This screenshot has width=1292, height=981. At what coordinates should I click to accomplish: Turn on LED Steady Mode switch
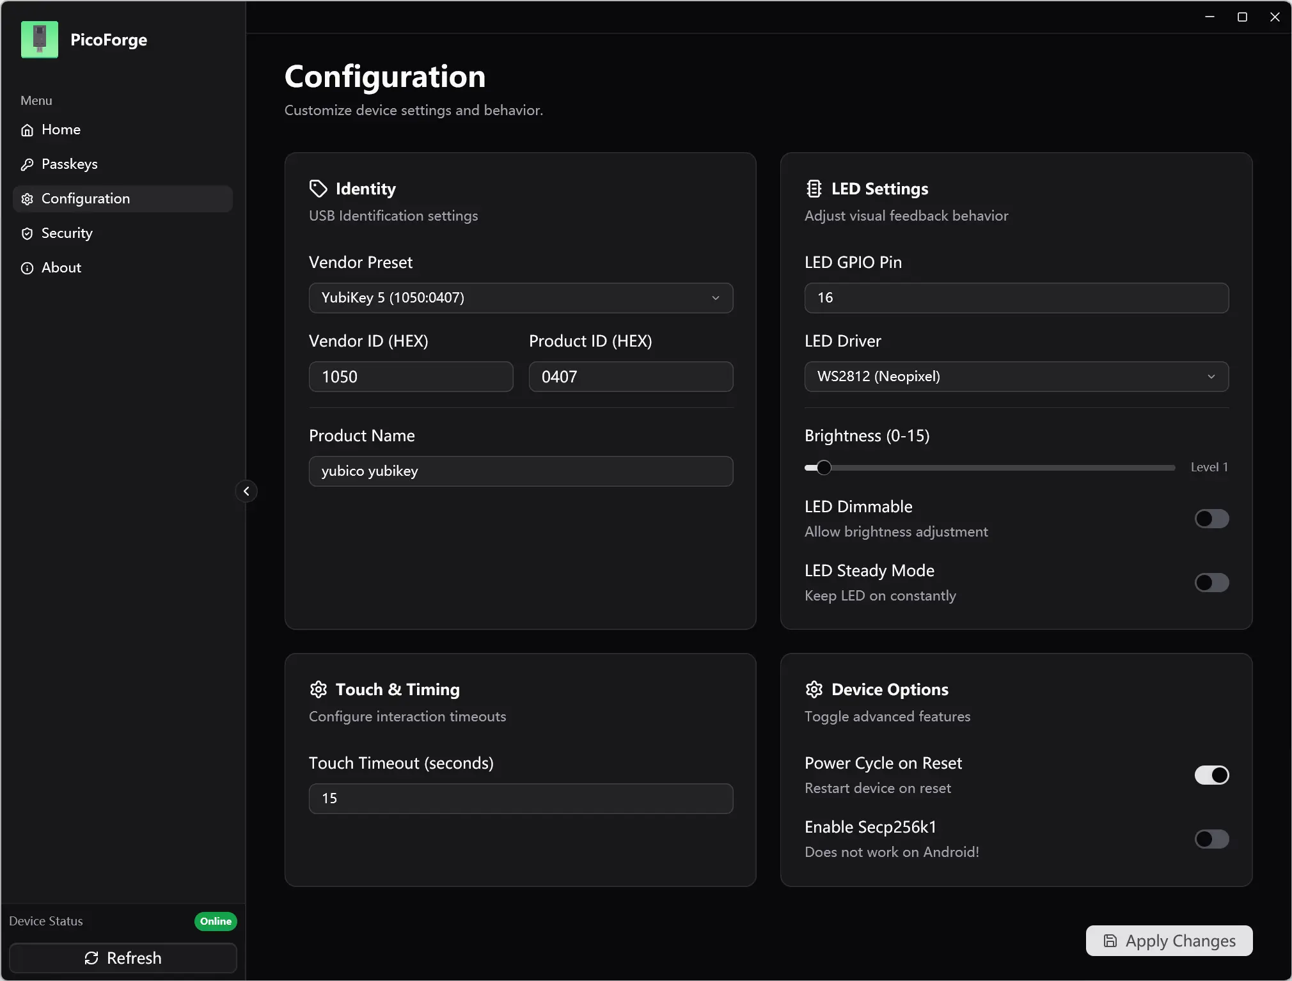pos(1211,583)
